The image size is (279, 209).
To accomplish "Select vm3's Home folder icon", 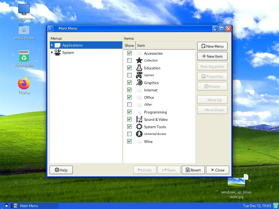I will (x=24, y=29).
